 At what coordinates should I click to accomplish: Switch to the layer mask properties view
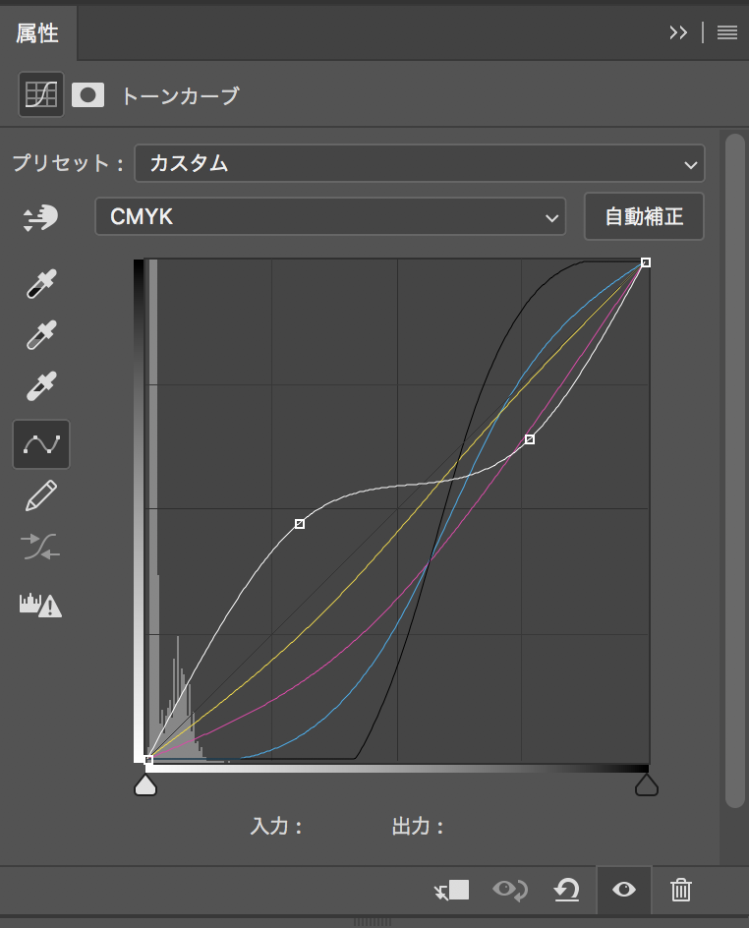87,95
